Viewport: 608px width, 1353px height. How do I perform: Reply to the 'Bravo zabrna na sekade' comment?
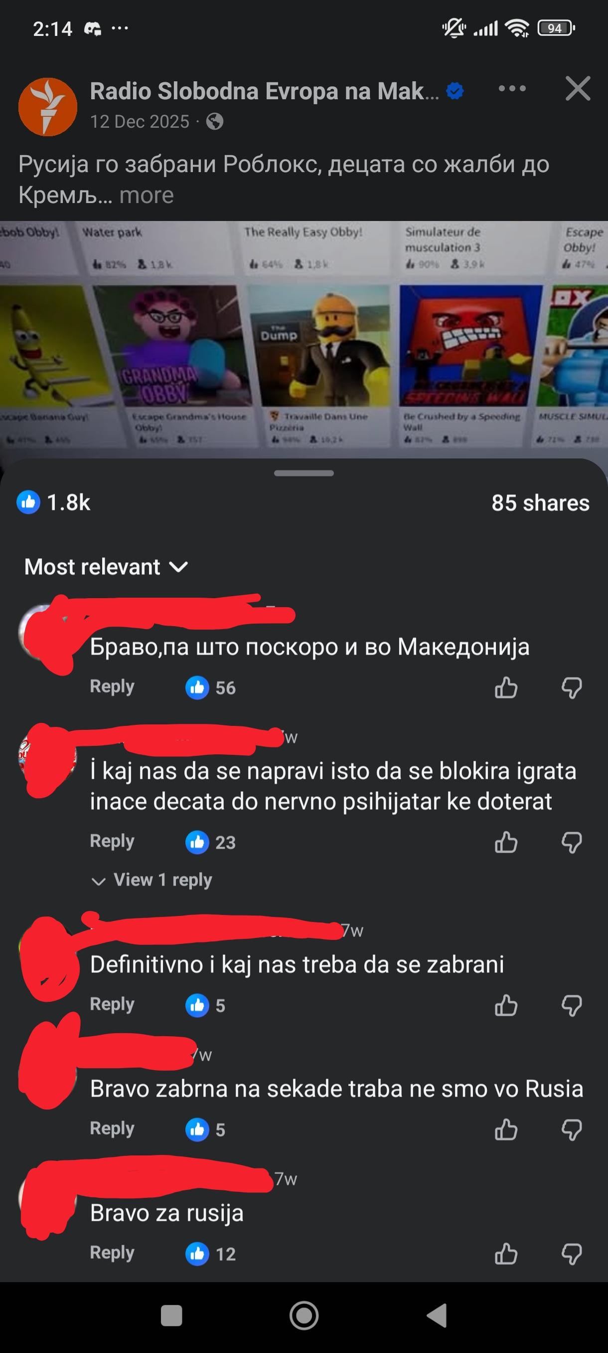[112, 1128]
